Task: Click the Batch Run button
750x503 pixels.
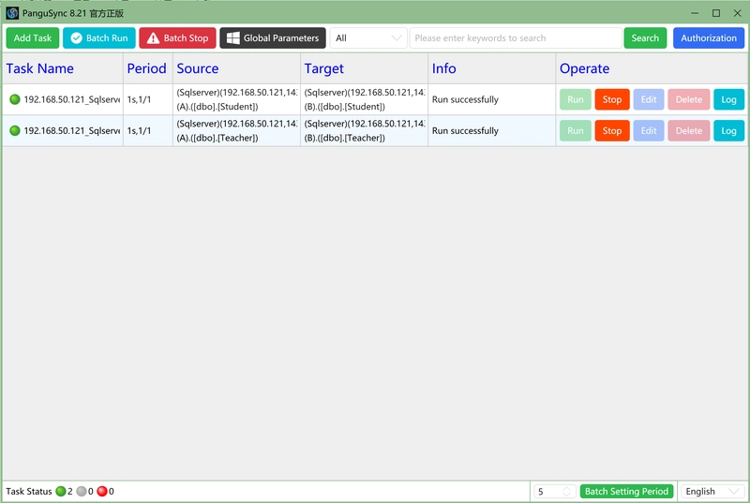Action: pos(99,38)
